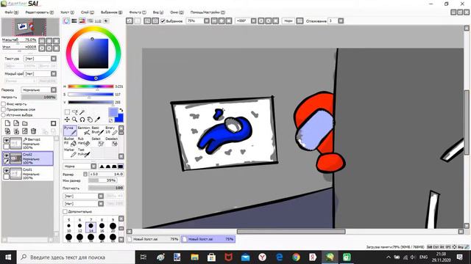The width and height of the screenshot is (471, 264).
Task: Choose the hand grab tool
Action: coord(90,120)
